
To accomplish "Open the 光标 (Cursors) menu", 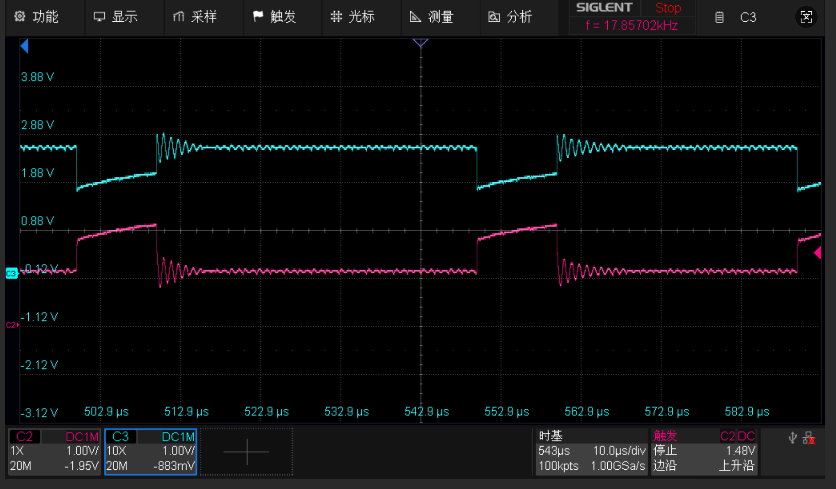I will (361, 17).
